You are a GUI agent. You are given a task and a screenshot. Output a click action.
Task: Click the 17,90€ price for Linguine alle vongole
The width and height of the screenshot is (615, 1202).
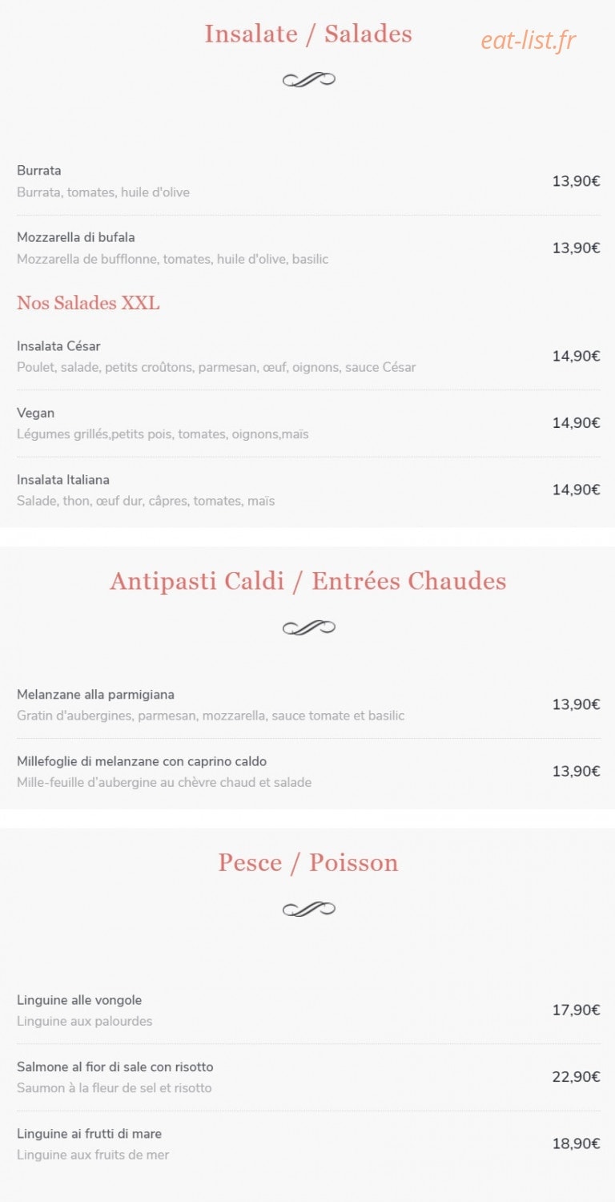click(x=576, y=1010)
